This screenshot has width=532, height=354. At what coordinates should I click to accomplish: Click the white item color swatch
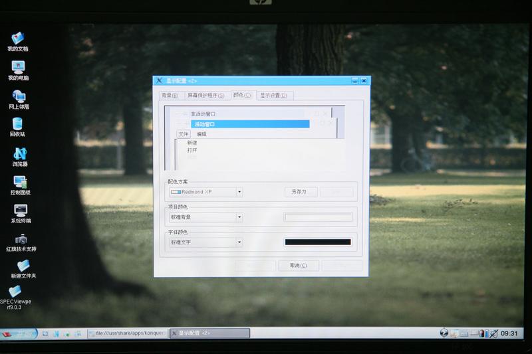(319, 217)
